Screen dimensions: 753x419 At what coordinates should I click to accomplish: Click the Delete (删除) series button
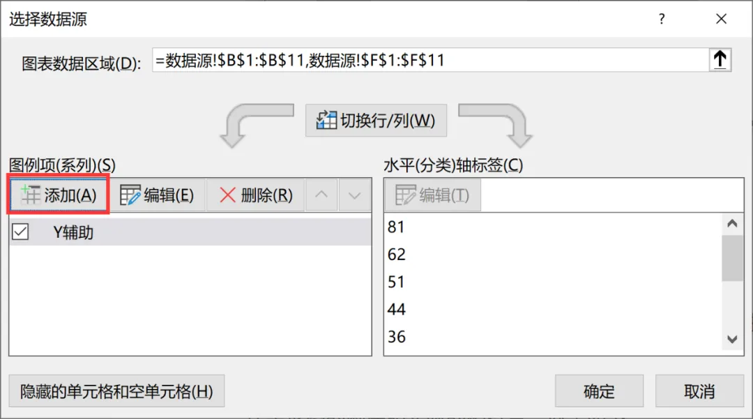[x=256, y=195]
